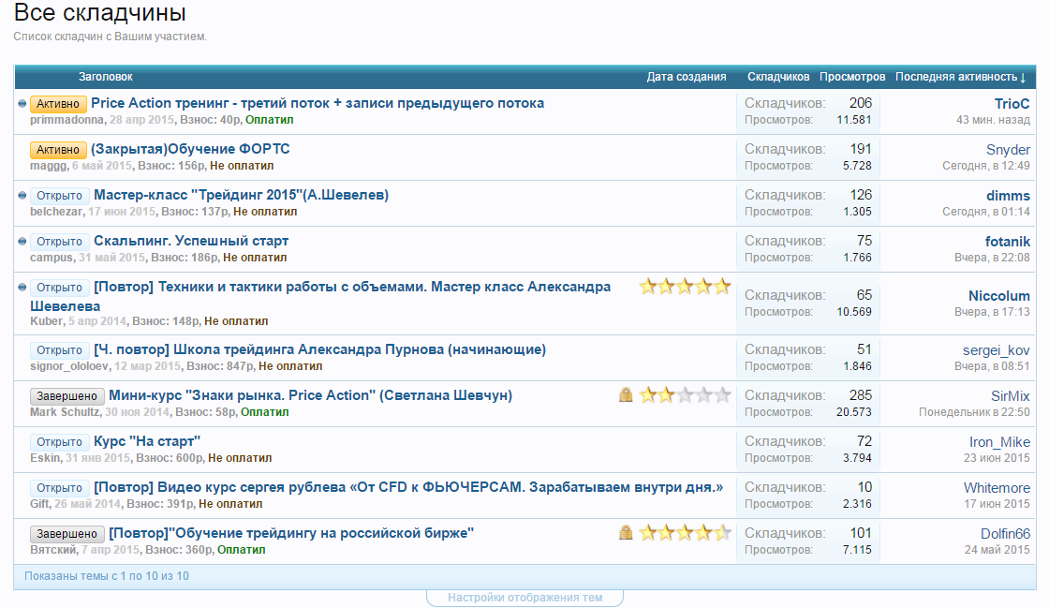Click the unread dot next to Скальпинг. Успешный старт
The width and height of the screenshot is (1049, 608).
(22, 241)
